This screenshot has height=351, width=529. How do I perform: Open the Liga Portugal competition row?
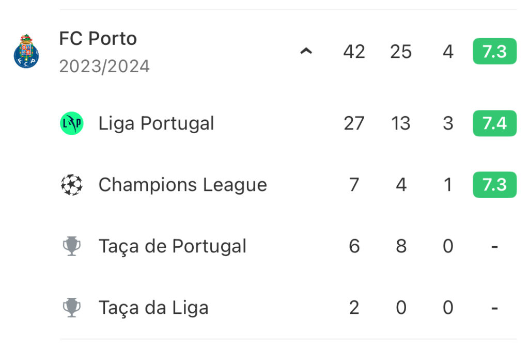coord(288,123)
